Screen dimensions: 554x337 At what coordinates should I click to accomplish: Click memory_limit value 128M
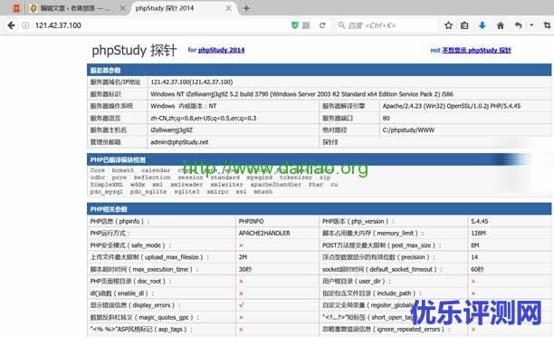[x=478, y=234]
